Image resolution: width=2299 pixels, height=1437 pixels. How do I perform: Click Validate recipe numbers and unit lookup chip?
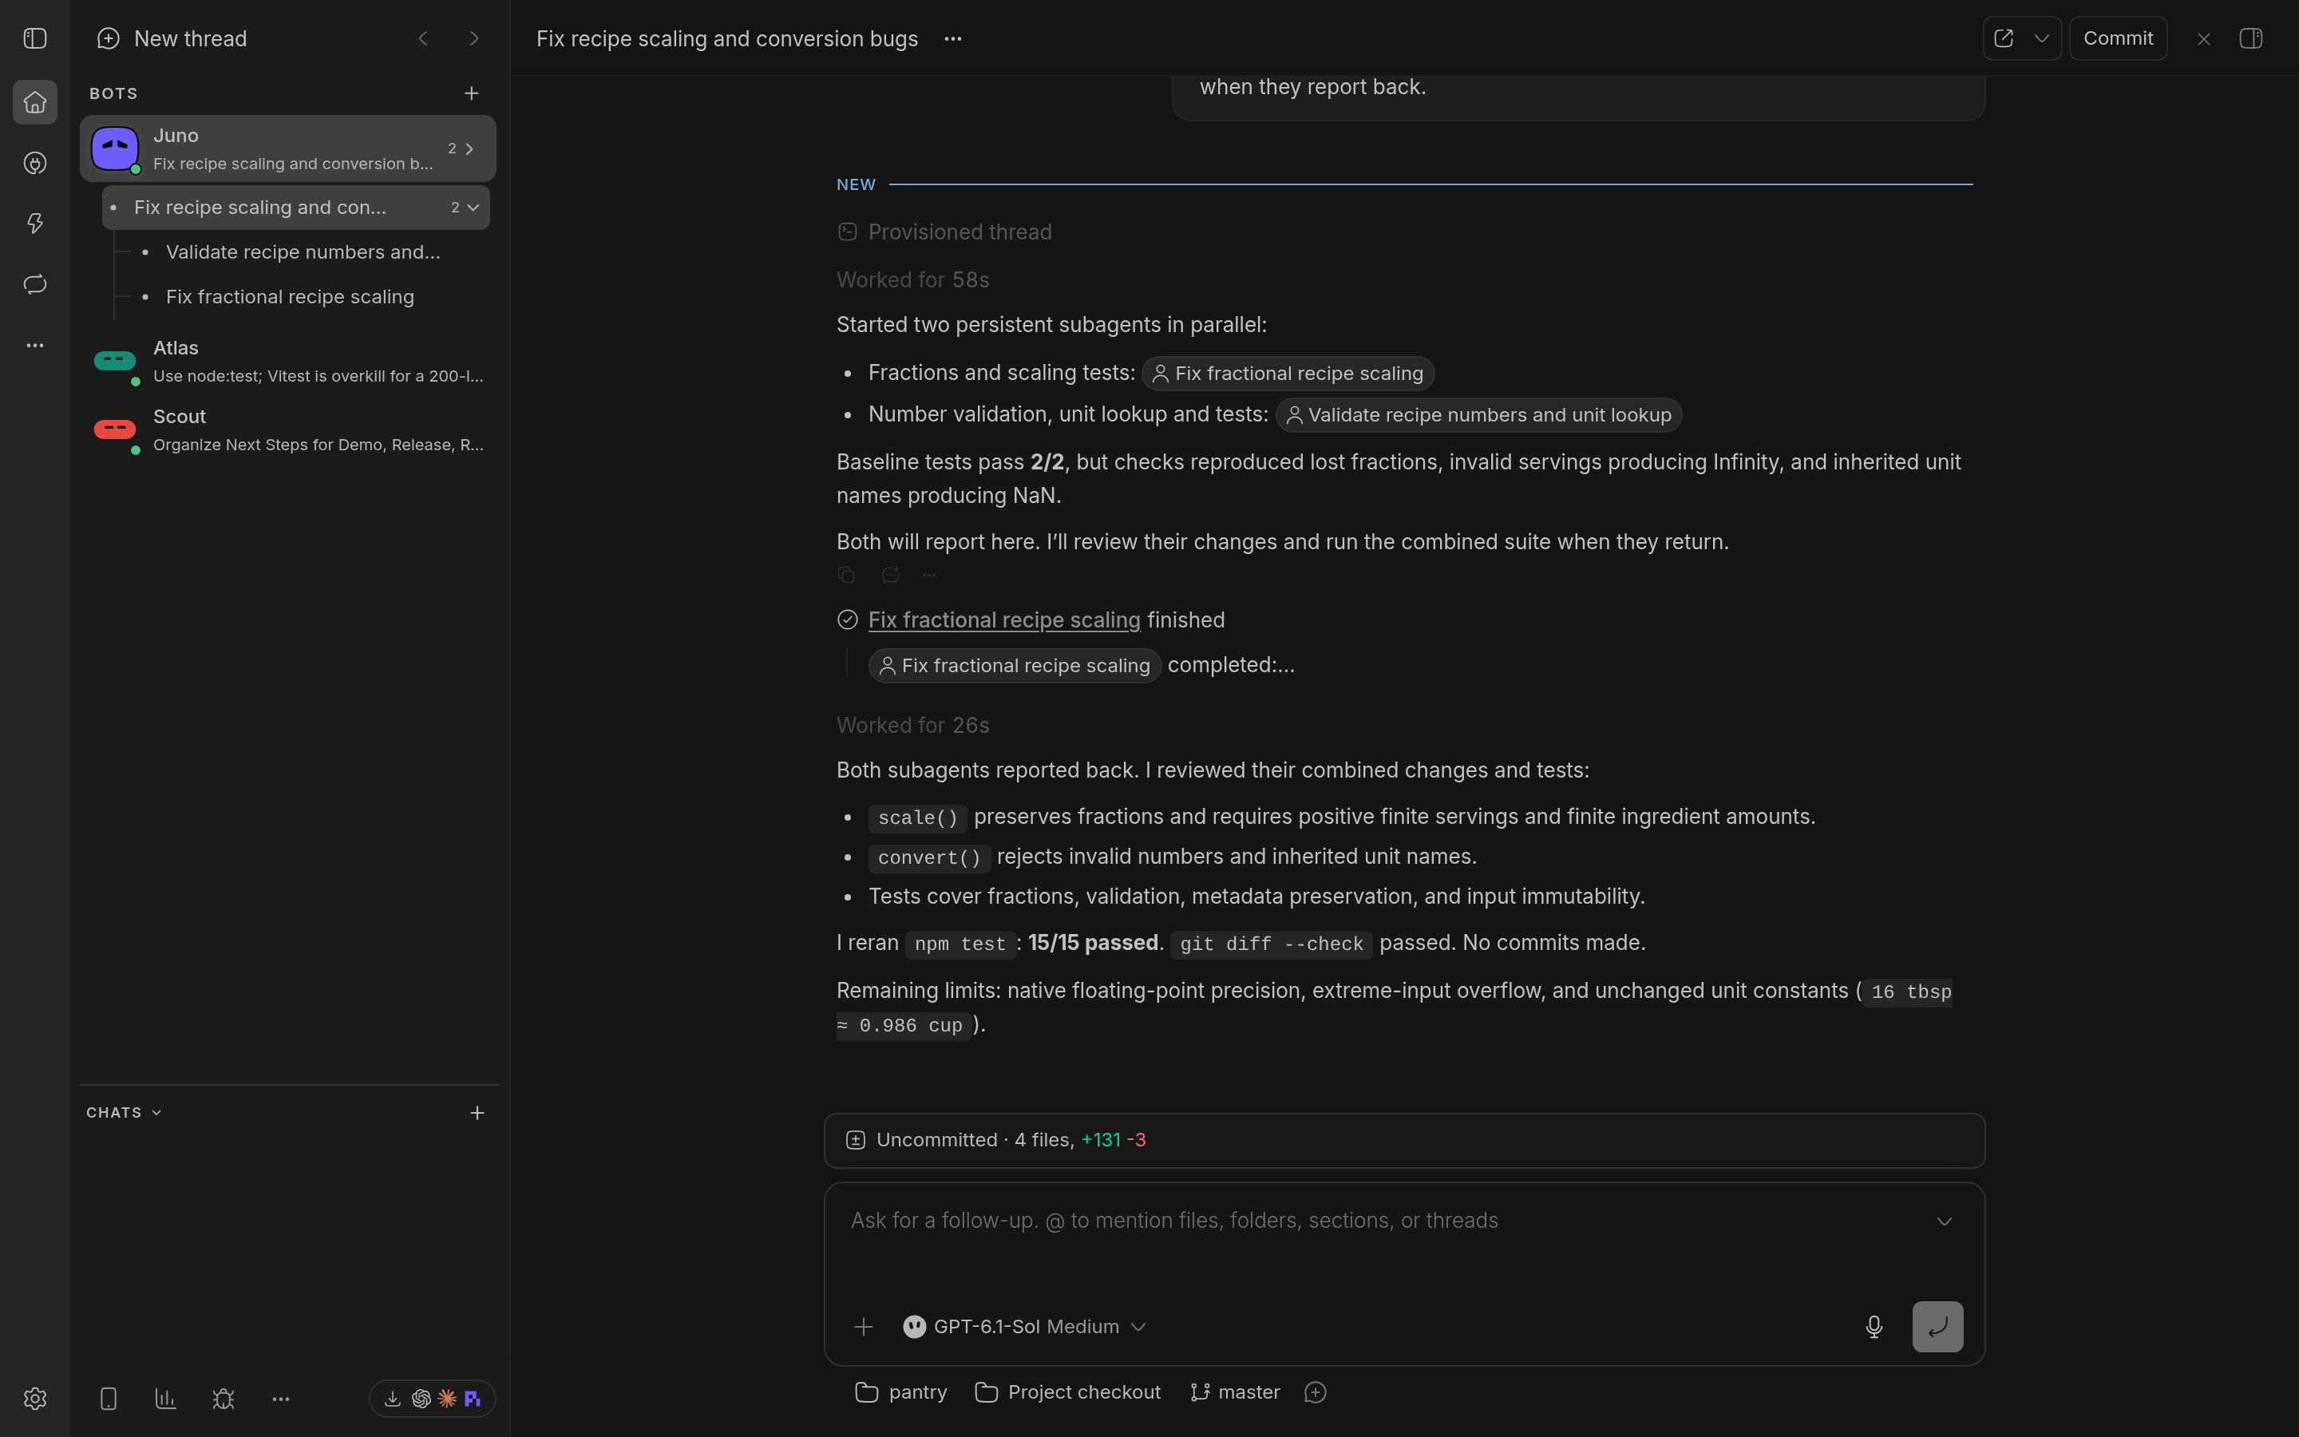click(1478, 414)
